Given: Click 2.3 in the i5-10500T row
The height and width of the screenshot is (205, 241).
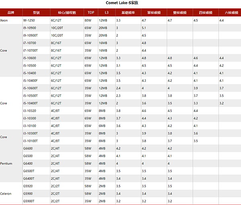Looking at the screenshot, I should click(118, 96).
